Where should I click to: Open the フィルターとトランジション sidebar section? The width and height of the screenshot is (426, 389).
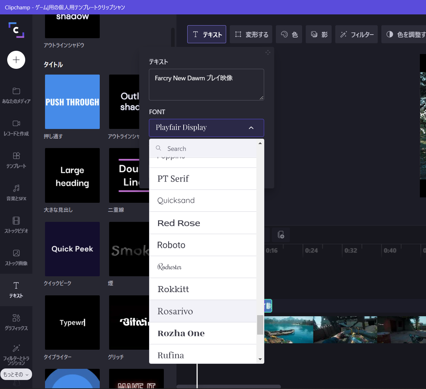pos(16,355)
